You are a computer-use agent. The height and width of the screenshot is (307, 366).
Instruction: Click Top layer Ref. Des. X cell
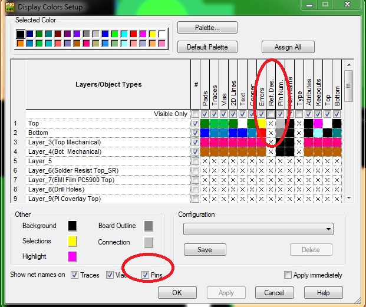coord(271,123)
